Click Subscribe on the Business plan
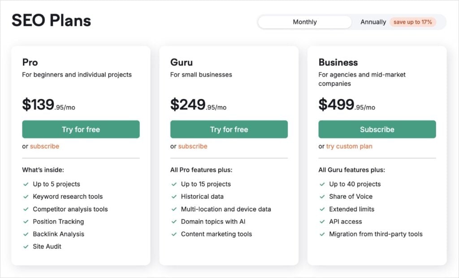The height and width of the screenshot is (278, 459). 377,129
